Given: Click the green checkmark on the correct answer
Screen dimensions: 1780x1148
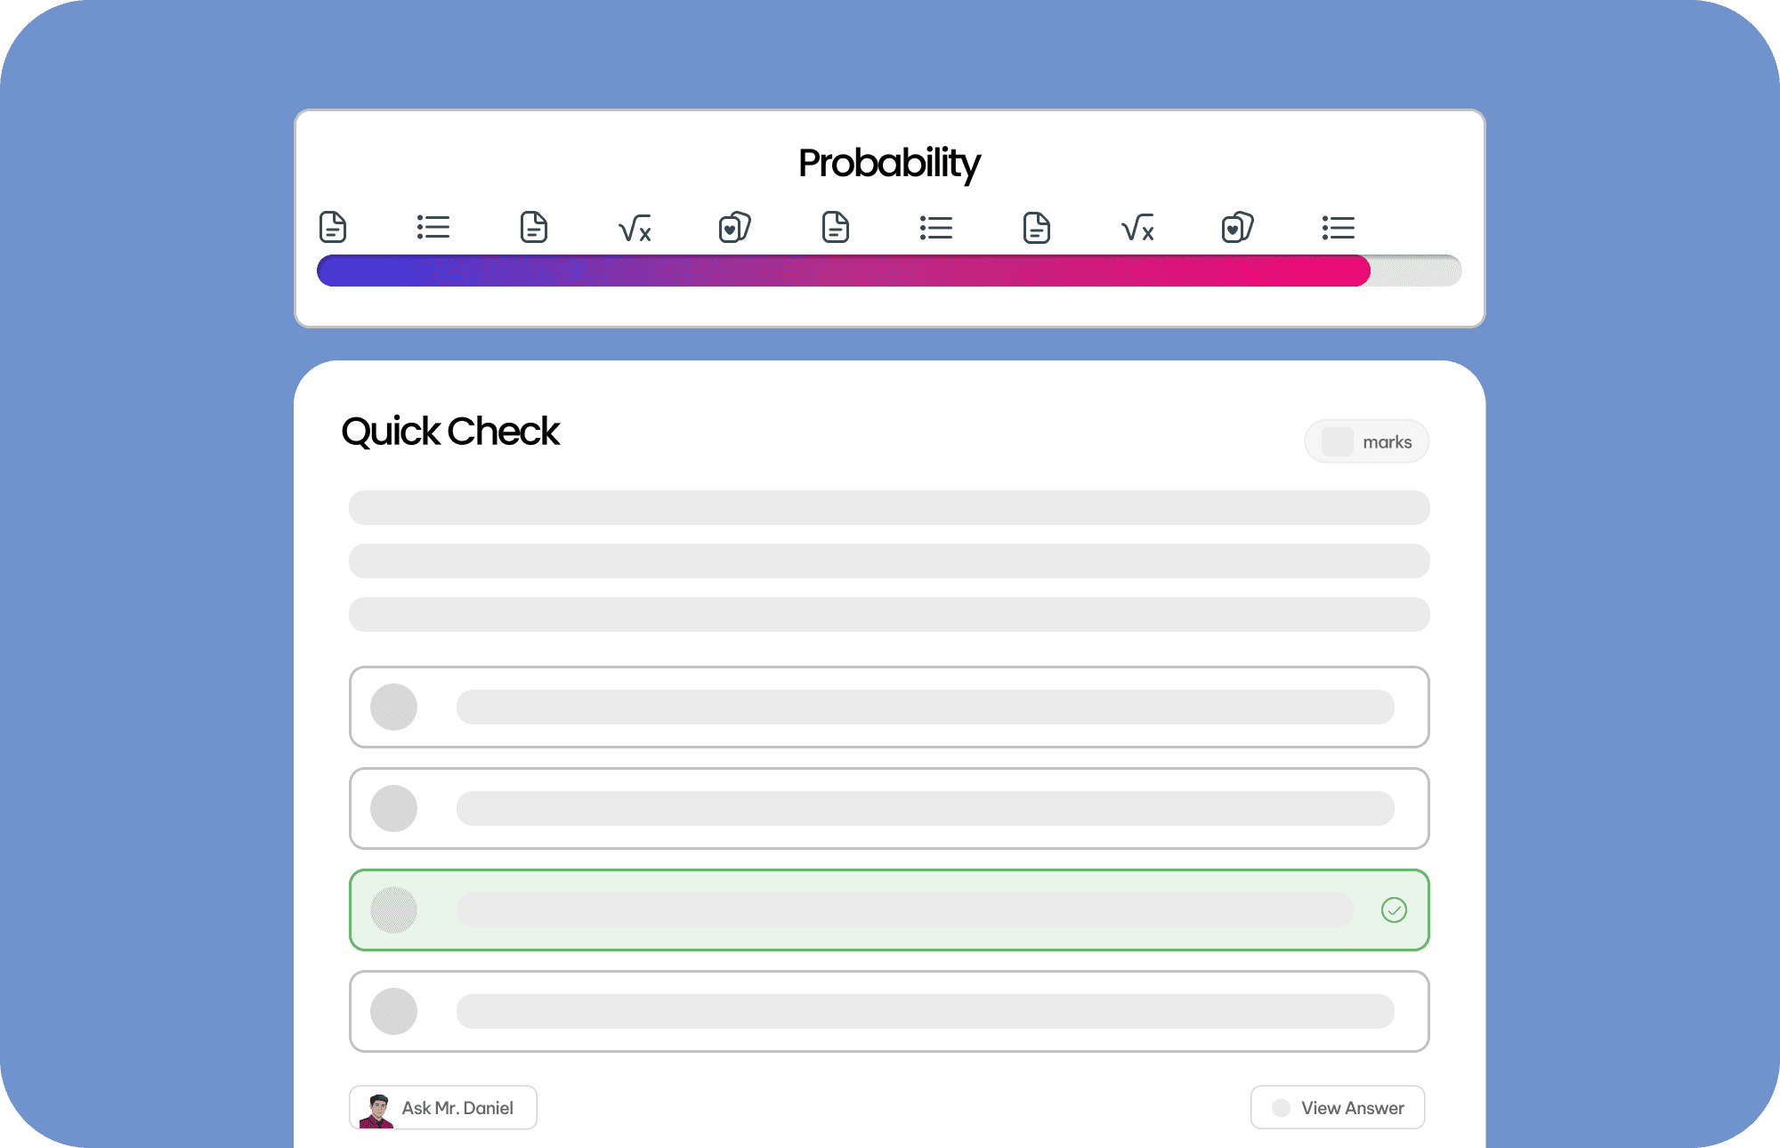Looking at the screenshot, I should 1395,910.
